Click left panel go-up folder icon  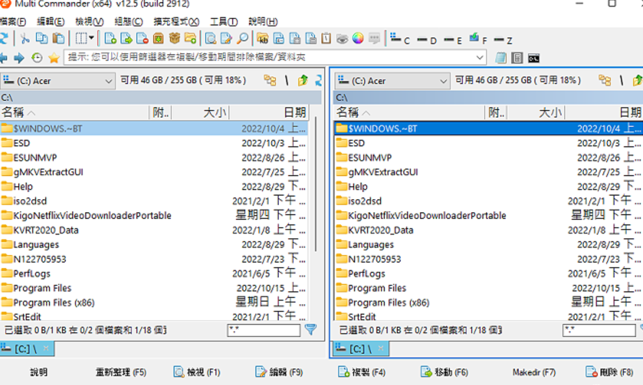point(303,80)
